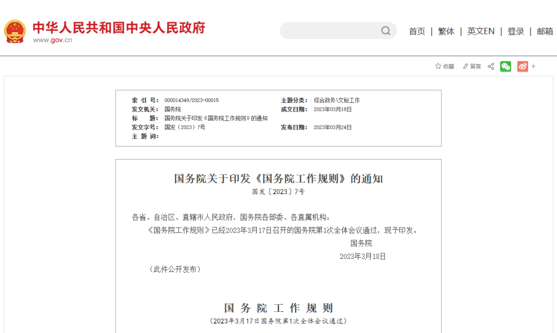Click inside the search input field
The height and width of the screenshot is (333, 557).
[330, 31]
